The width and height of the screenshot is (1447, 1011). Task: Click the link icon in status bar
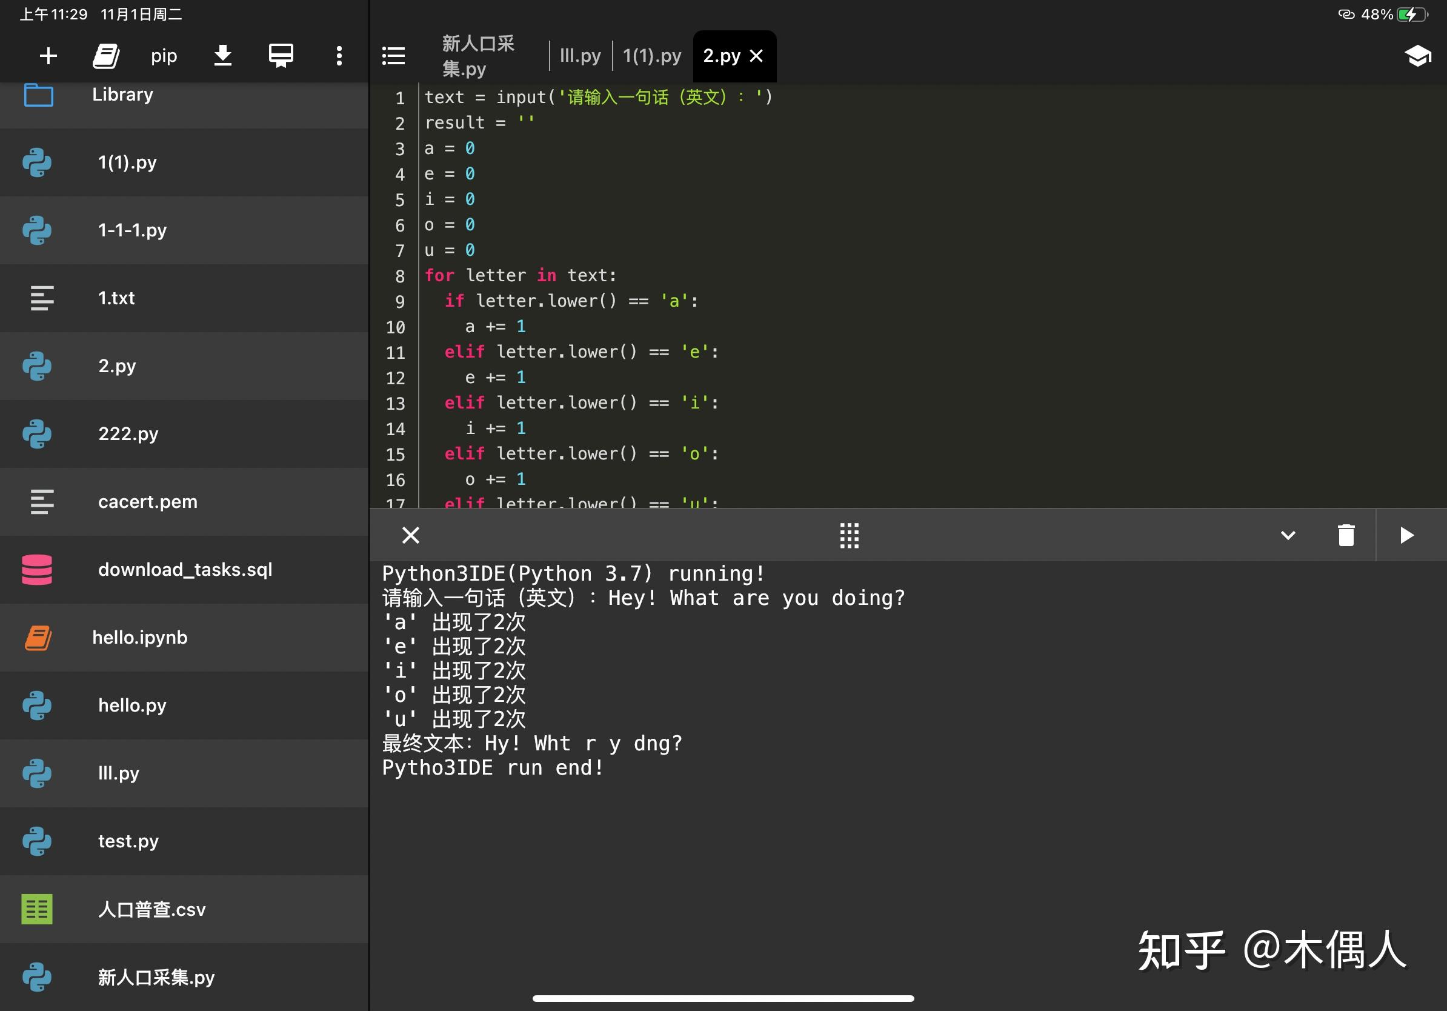point(1346,14)
